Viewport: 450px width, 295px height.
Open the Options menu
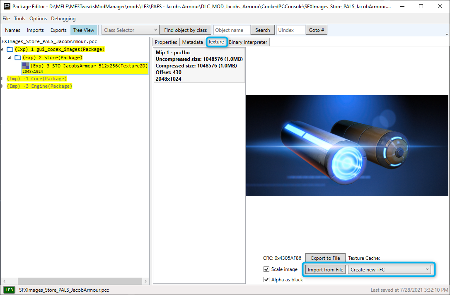pos(38,19)
